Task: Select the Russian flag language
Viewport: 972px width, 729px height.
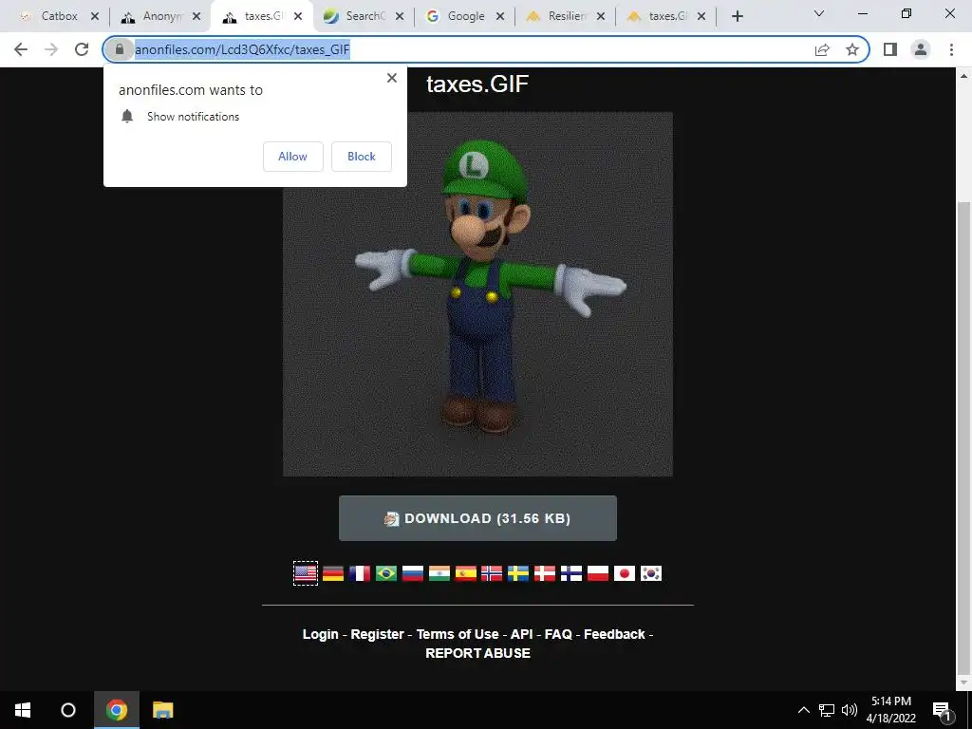Action: (x=413, y=573)
